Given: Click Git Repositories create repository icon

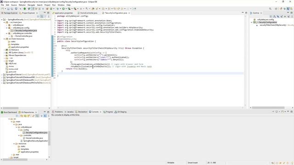Looking at the screenshot, I should tap(28, 116).
